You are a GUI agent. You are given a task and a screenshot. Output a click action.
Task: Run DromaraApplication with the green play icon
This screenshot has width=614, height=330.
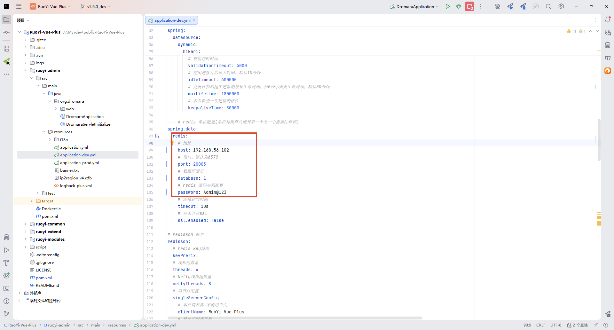448,6
